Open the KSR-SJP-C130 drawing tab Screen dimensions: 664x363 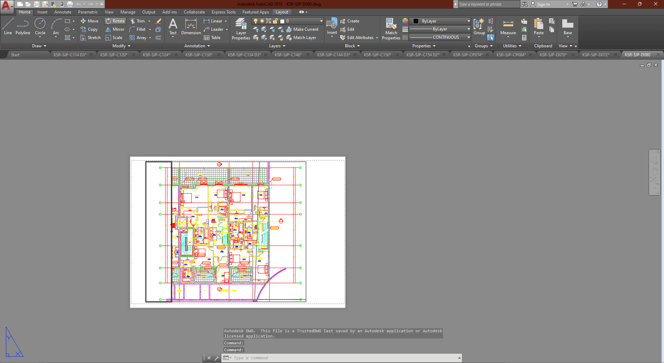click(199, 55)
